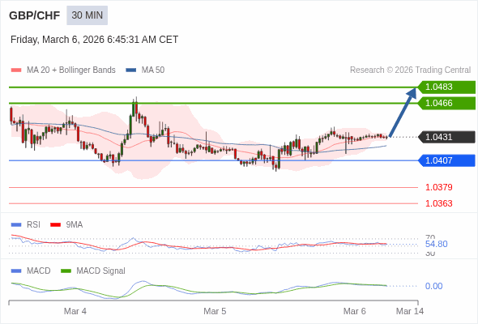
Task: Click the GBP/CHF pair title
Action: tap(35, 15)
